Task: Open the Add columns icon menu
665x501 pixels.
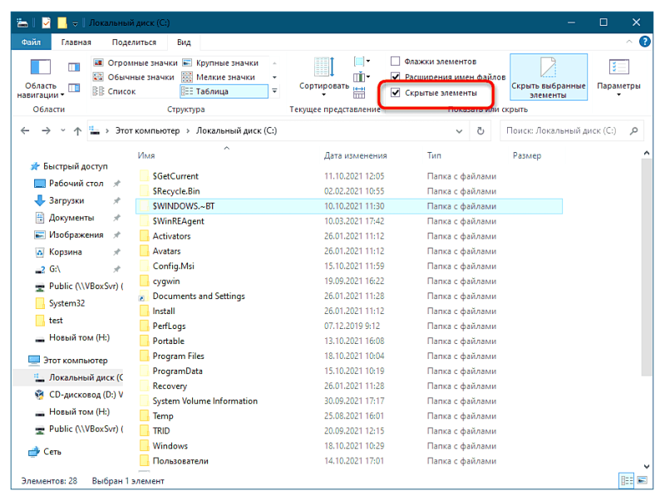Action: pyautogui.click(x=362, y=77)
